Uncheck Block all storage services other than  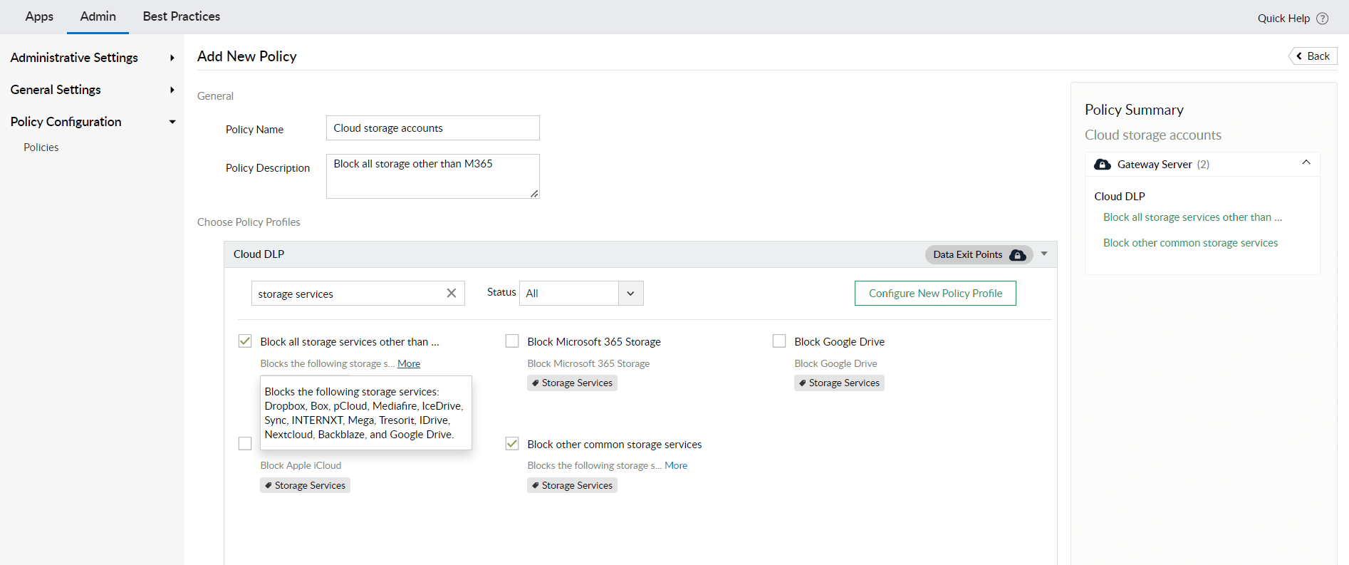[x=245, y=341]
